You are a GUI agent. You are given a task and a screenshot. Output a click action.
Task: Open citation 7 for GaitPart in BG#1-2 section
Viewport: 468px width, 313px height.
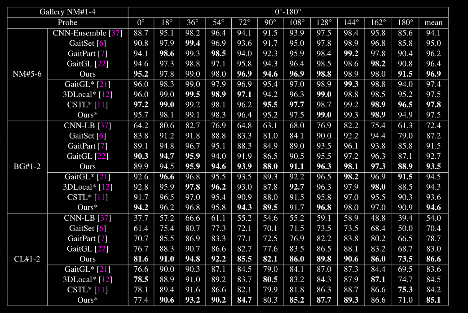[x=103, y=146]
